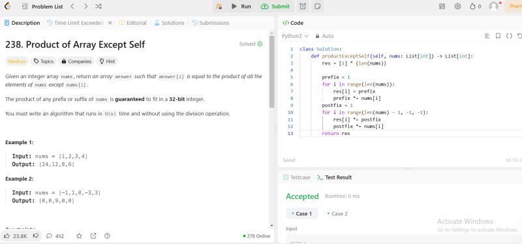Screen dimensions: 522x244
Task: Click the streak flame counter
Action: click(475, 7)
